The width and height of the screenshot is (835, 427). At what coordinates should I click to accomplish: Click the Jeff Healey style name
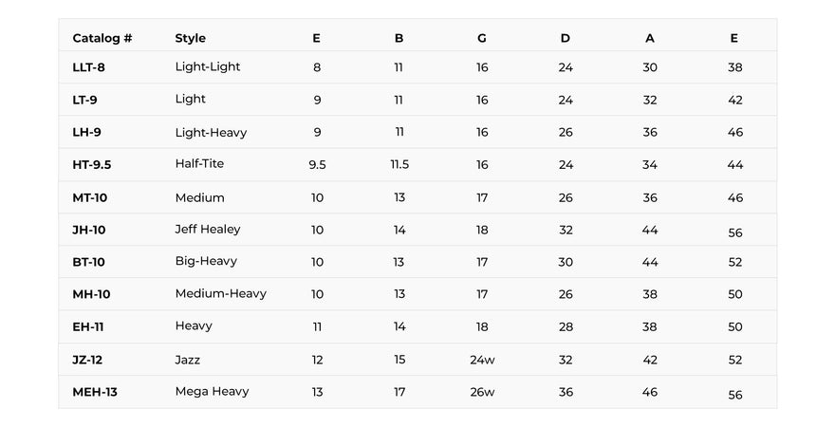pyautogui.click(x=208, y=230)
